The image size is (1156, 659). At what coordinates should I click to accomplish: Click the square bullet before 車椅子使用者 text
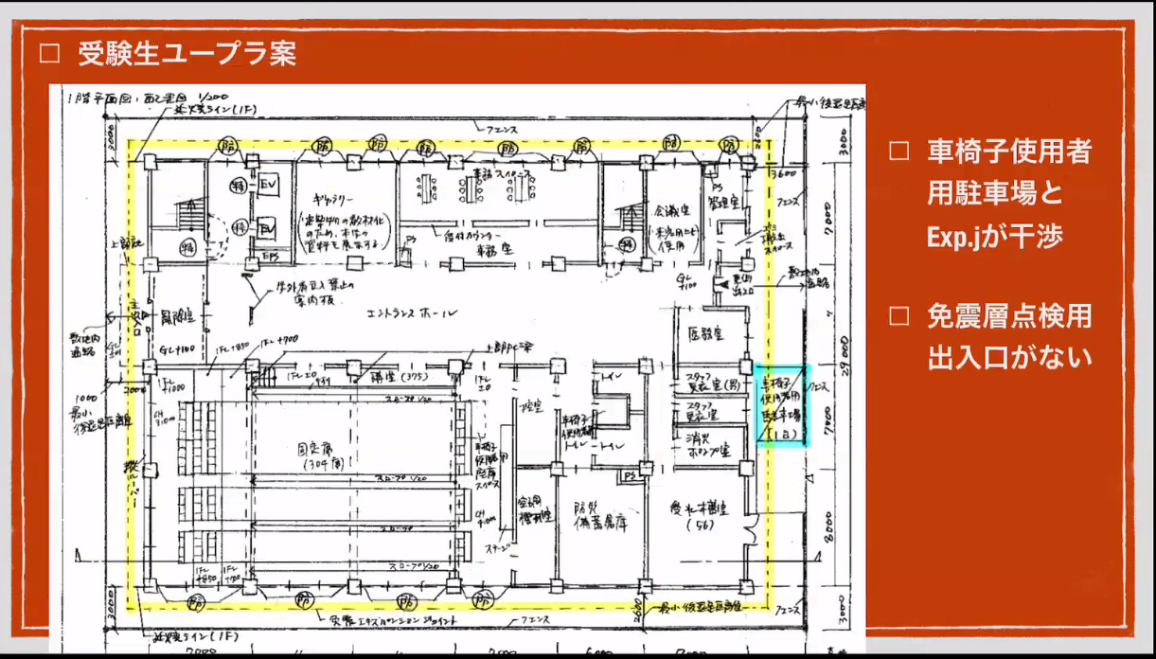[898, 151]
